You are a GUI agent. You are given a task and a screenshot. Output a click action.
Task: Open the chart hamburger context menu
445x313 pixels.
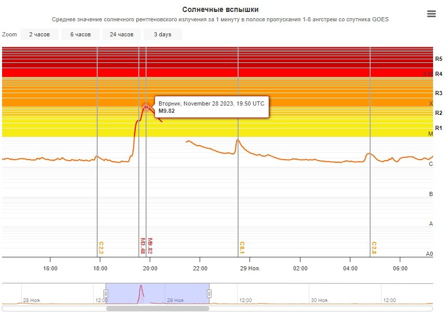(x=431, y=14)
